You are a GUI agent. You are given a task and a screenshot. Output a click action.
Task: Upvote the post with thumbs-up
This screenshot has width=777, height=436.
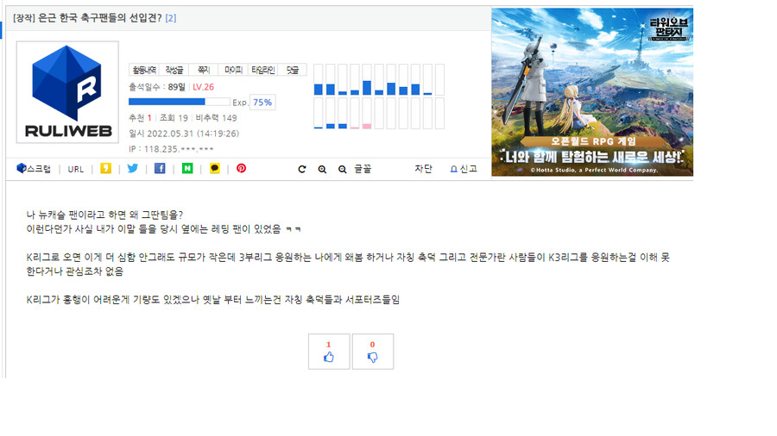pyautogui.click(x=329, y=352)
